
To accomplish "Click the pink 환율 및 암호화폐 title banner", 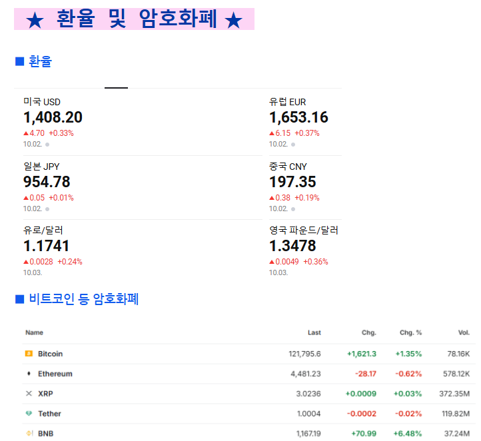I will click(134, 19).
